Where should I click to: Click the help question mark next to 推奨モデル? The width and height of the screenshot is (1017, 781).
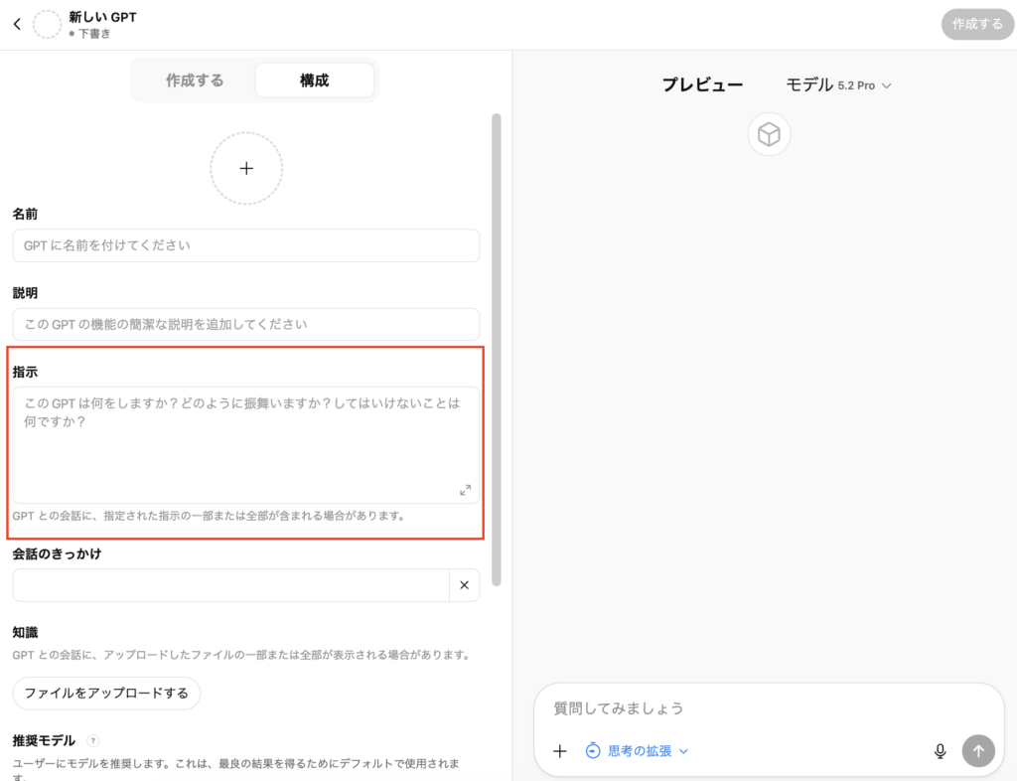click(x=93, y=740)
